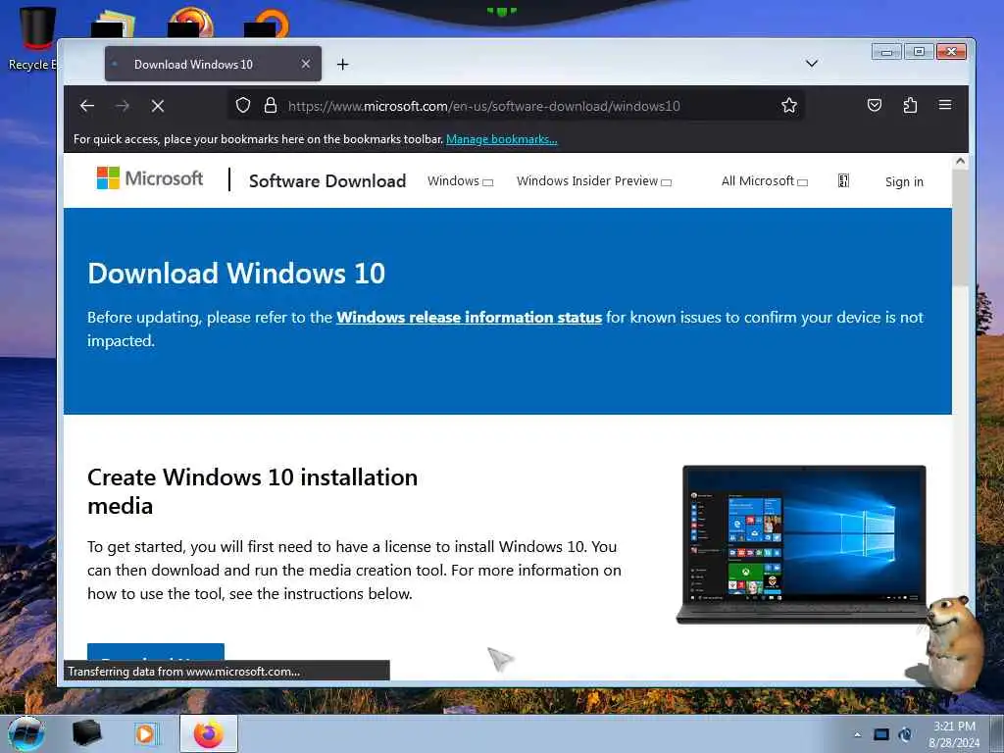Image resolution: width=1004 pixels, height=753 pixels.
Task: Open the tracking protection shield icon
Action: pyautogui.click(x=243, y=105)
